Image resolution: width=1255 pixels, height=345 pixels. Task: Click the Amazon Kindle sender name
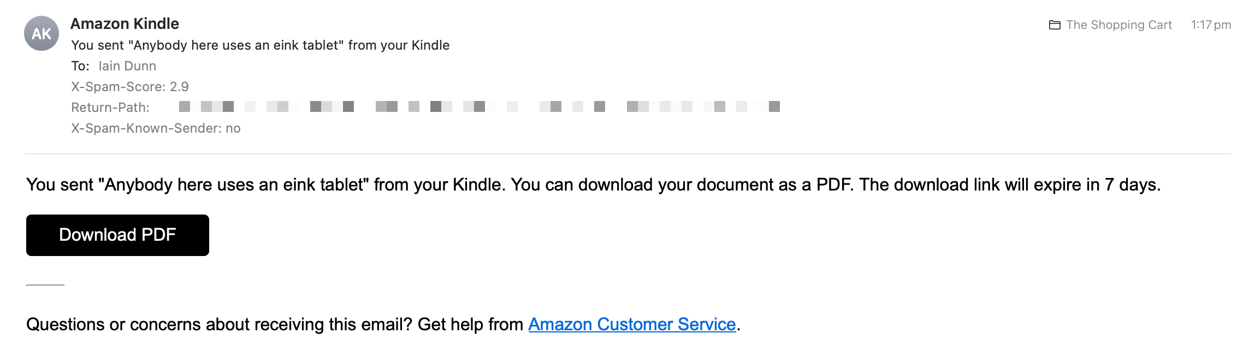125,24
